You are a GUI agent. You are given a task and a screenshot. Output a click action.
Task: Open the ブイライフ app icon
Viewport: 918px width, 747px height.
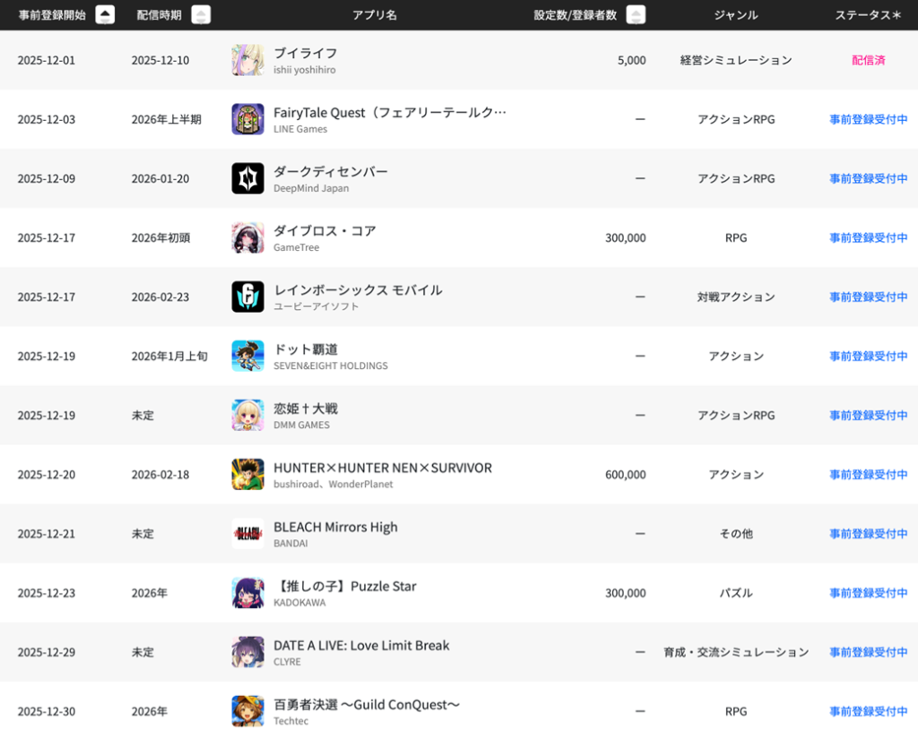tap(247, 60)
